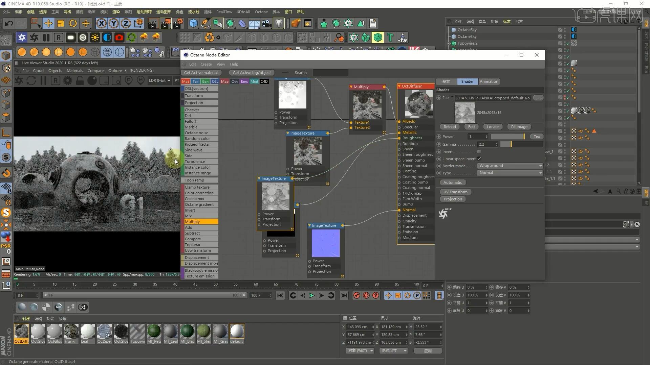The height and width of the screenshot is (365, 650).
Task: Click the Power radio dot
Action: click(439, 137)
